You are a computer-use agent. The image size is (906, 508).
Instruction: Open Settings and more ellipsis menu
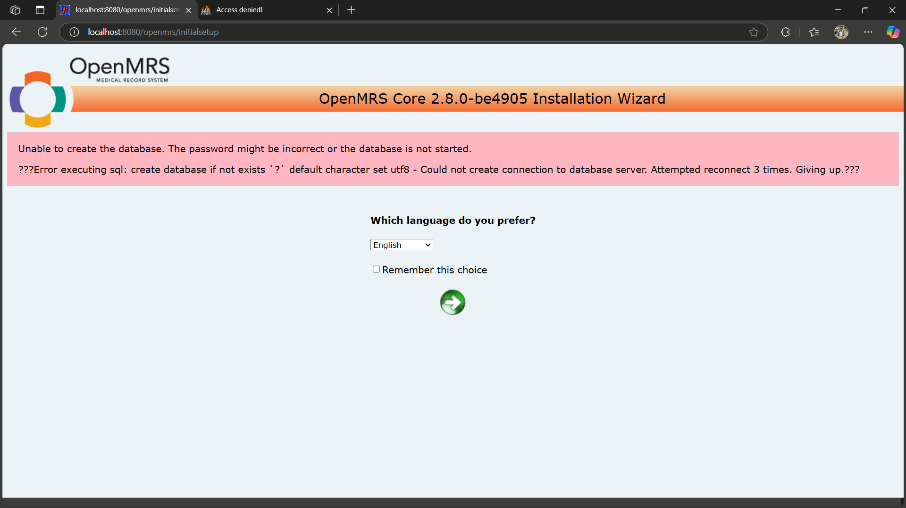(868, 32)
